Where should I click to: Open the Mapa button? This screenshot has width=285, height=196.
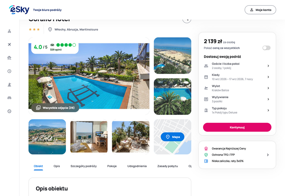(172, 137)
